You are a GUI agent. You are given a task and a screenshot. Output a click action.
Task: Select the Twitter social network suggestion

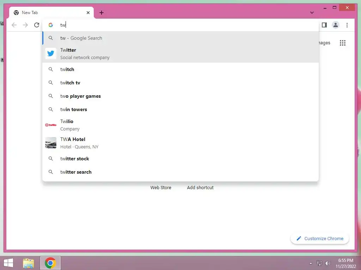(x=181, y=53)
